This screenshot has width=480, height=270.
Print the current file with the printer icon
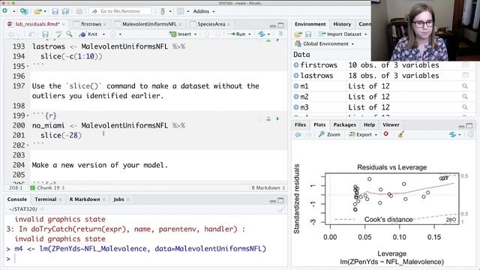coord(79,11)
